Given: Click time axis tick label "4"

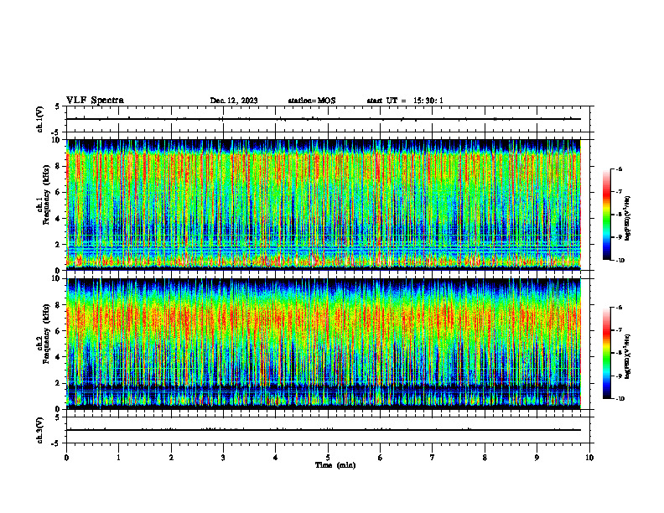Looking at the screenshot, I should click(x=276, y=458).
